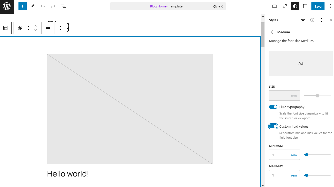Open the Blog Home template title bar
This screenshot has width=334, height=187.
click(x=168, y=6)
